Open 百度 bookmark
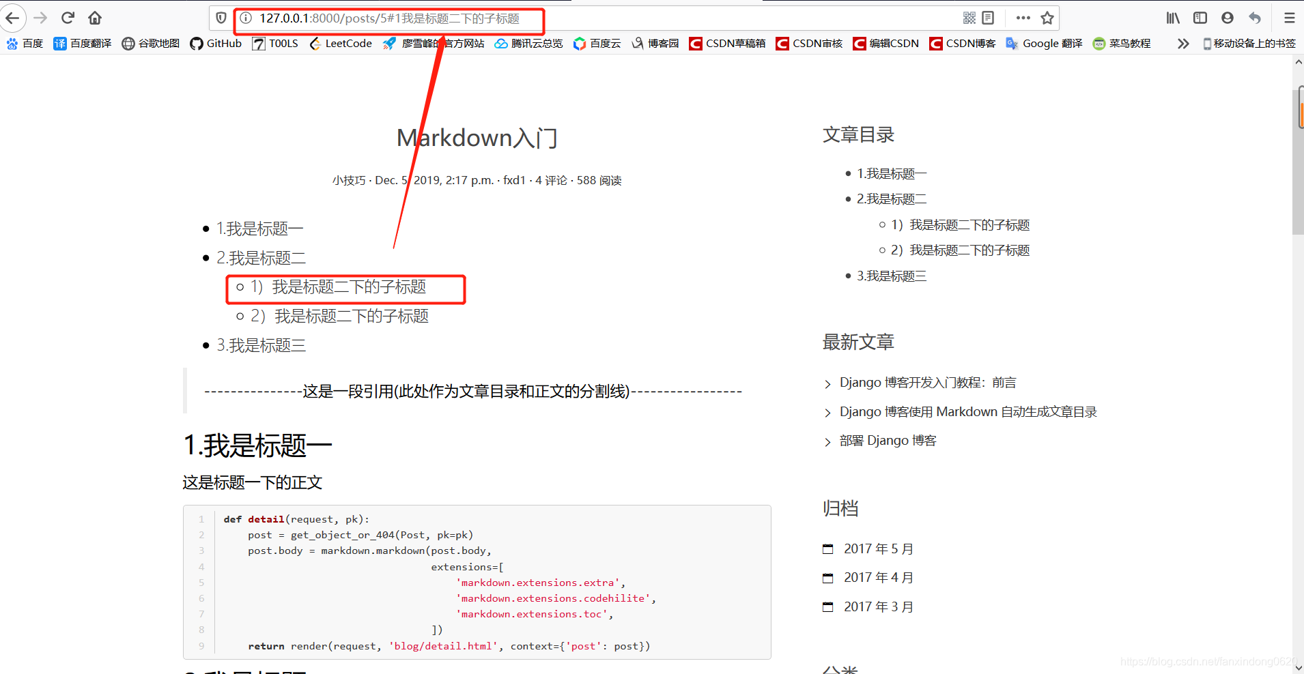Viewport: 1304px width, 674px height. click(25, 44)
